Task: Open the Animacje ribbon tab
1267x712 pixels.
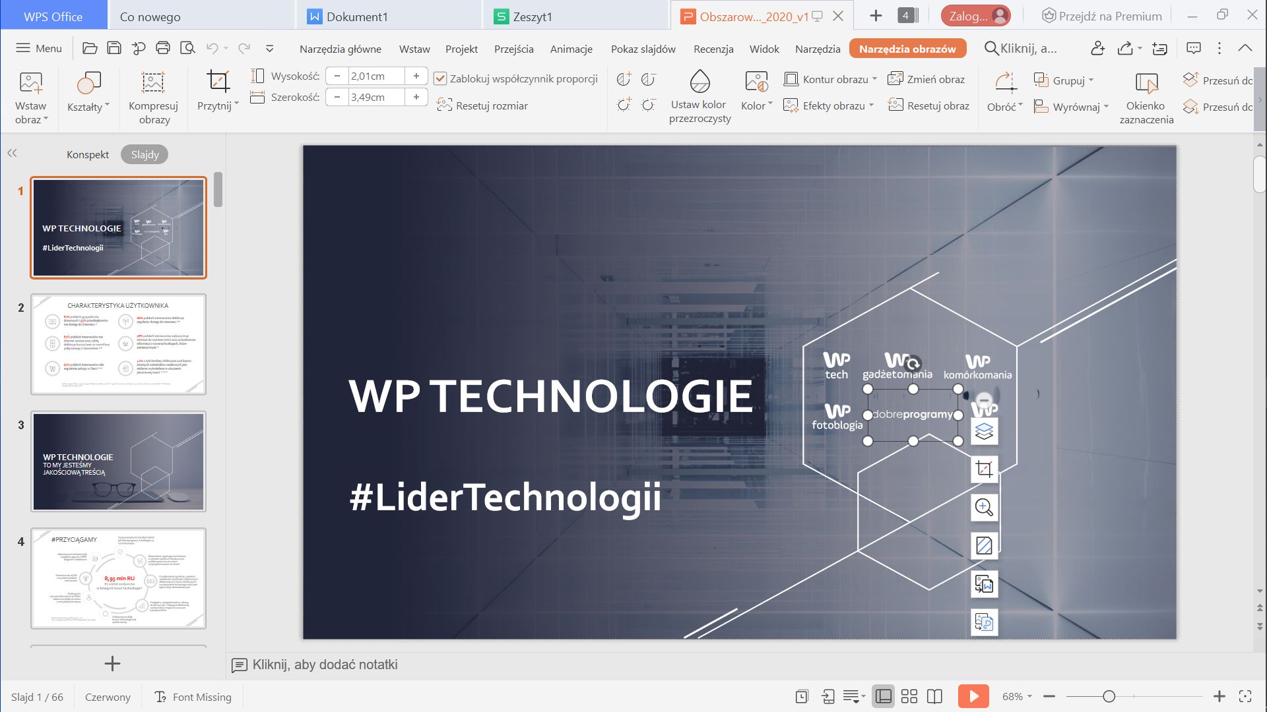Action: [571, 49]
